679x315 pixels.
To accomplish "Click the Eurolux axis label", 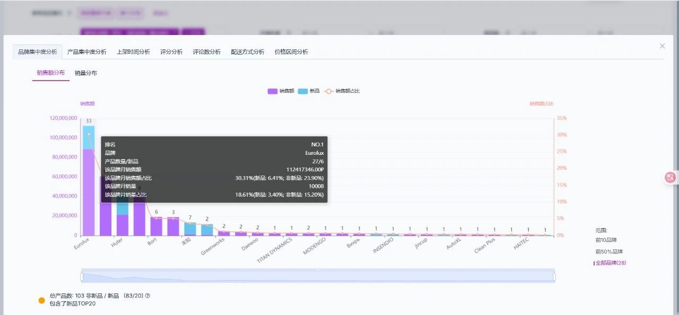I will (x=82, y=244).
